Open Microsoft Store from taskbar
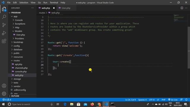The height and width of the screenshot is (107, 190). pyautogui.click(x=78, y=104)
